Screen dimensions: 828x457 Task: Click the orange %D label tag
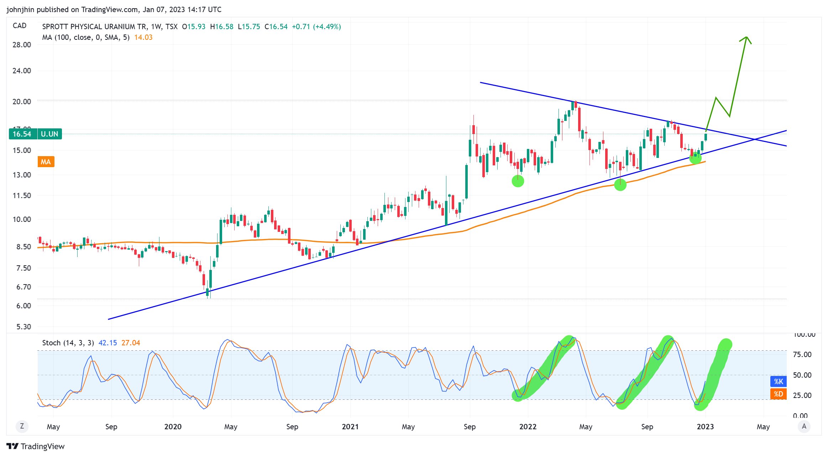click(x=778, y=394)
